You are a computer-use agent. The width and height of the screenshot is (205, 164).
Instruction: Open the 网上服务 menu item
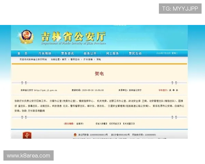click(x=112, y=53)
